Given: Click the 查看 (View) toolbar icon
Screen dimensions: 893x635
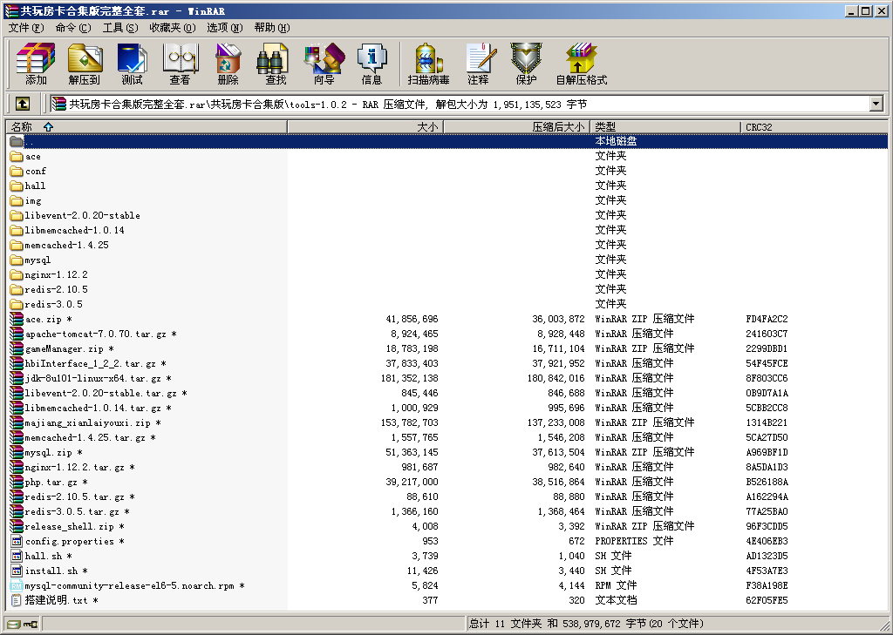Looking at the screenshot, I should [x=180, y=64].
